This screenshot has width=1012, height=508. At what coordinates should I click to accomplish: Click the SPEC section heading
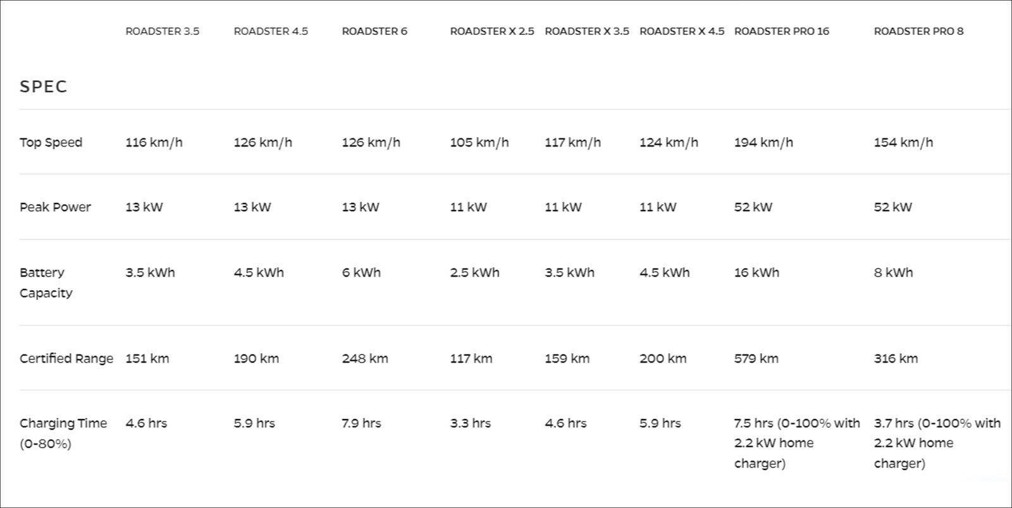coord(44,87)
